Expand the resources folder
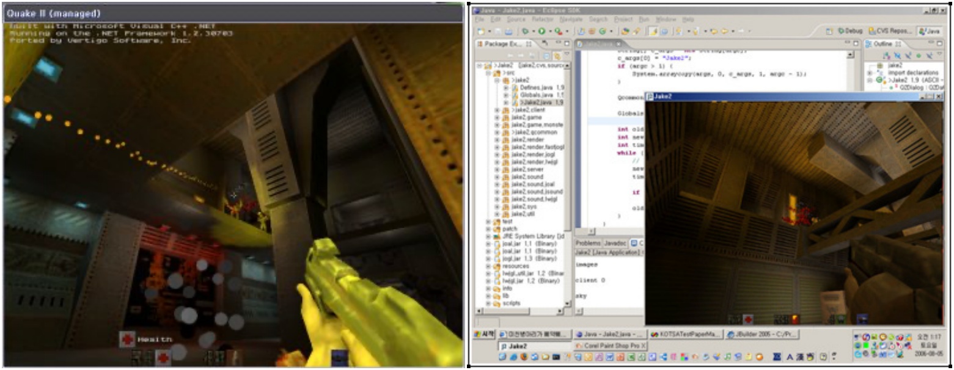The height and width of the screenshot is (370, 954). click(488, 266)
